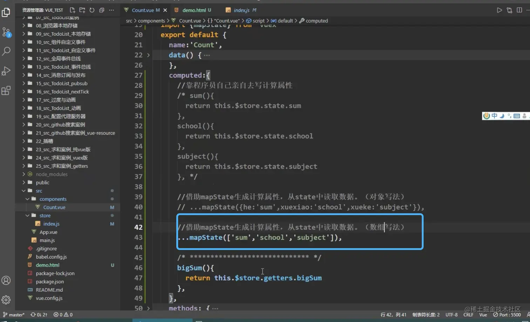Click line number 42 in the gutter
The height and width of the screenshot is (322, 530).
coord(138,227)
